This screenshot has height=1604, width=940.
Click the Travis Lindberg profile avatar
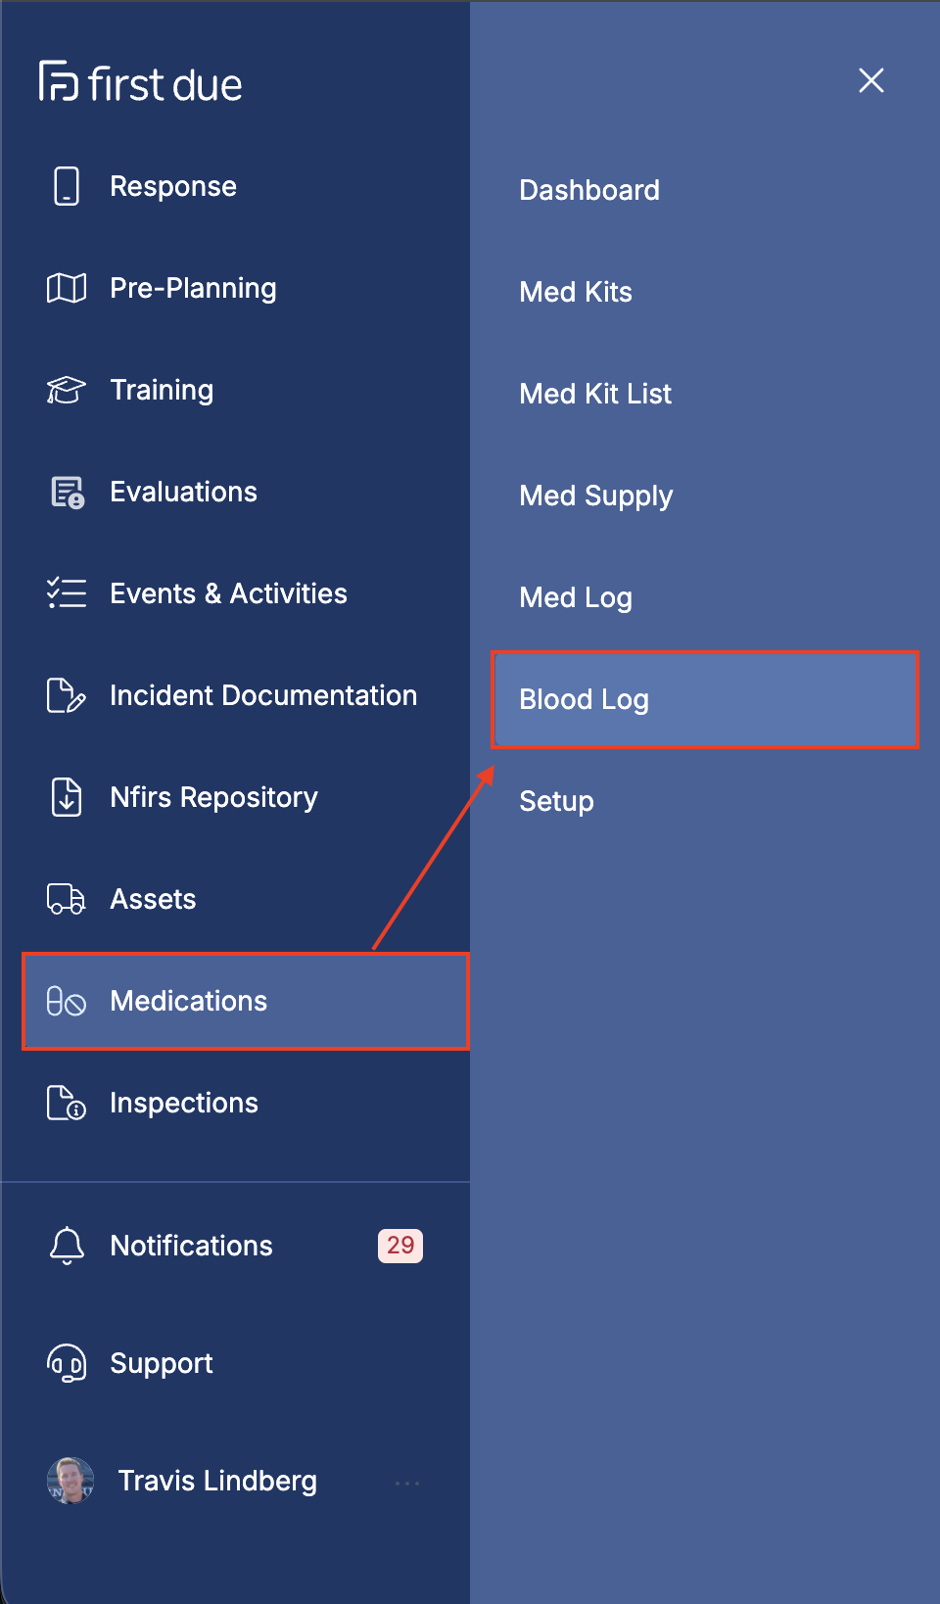tap(70, 1481)
